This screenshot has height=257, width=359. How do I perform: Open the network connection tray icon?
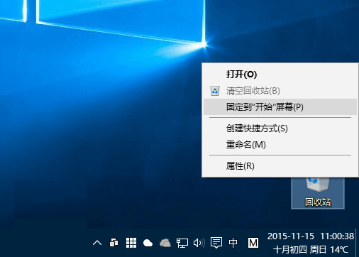182,243
